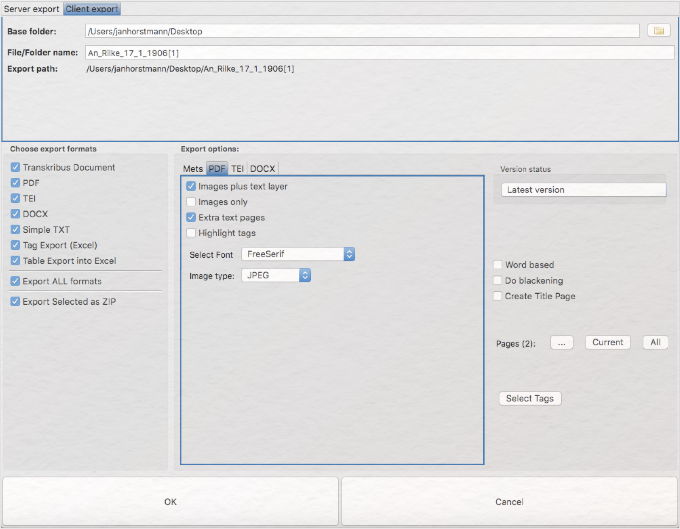The image size is (680, 529).
Task: Open the Select Font FreeSerif dropdown
Action: [x=298, y=254]
